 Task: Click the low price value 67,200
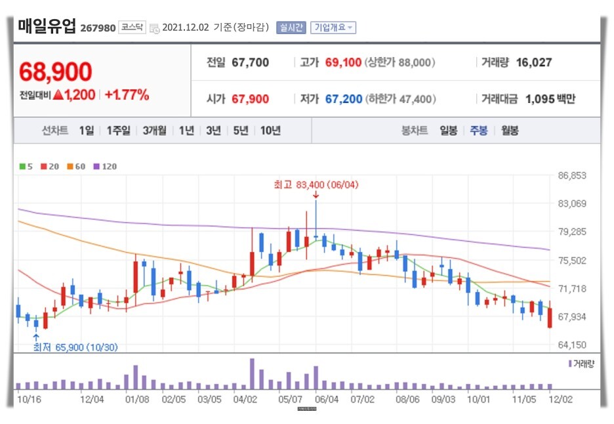click(344, 98)
